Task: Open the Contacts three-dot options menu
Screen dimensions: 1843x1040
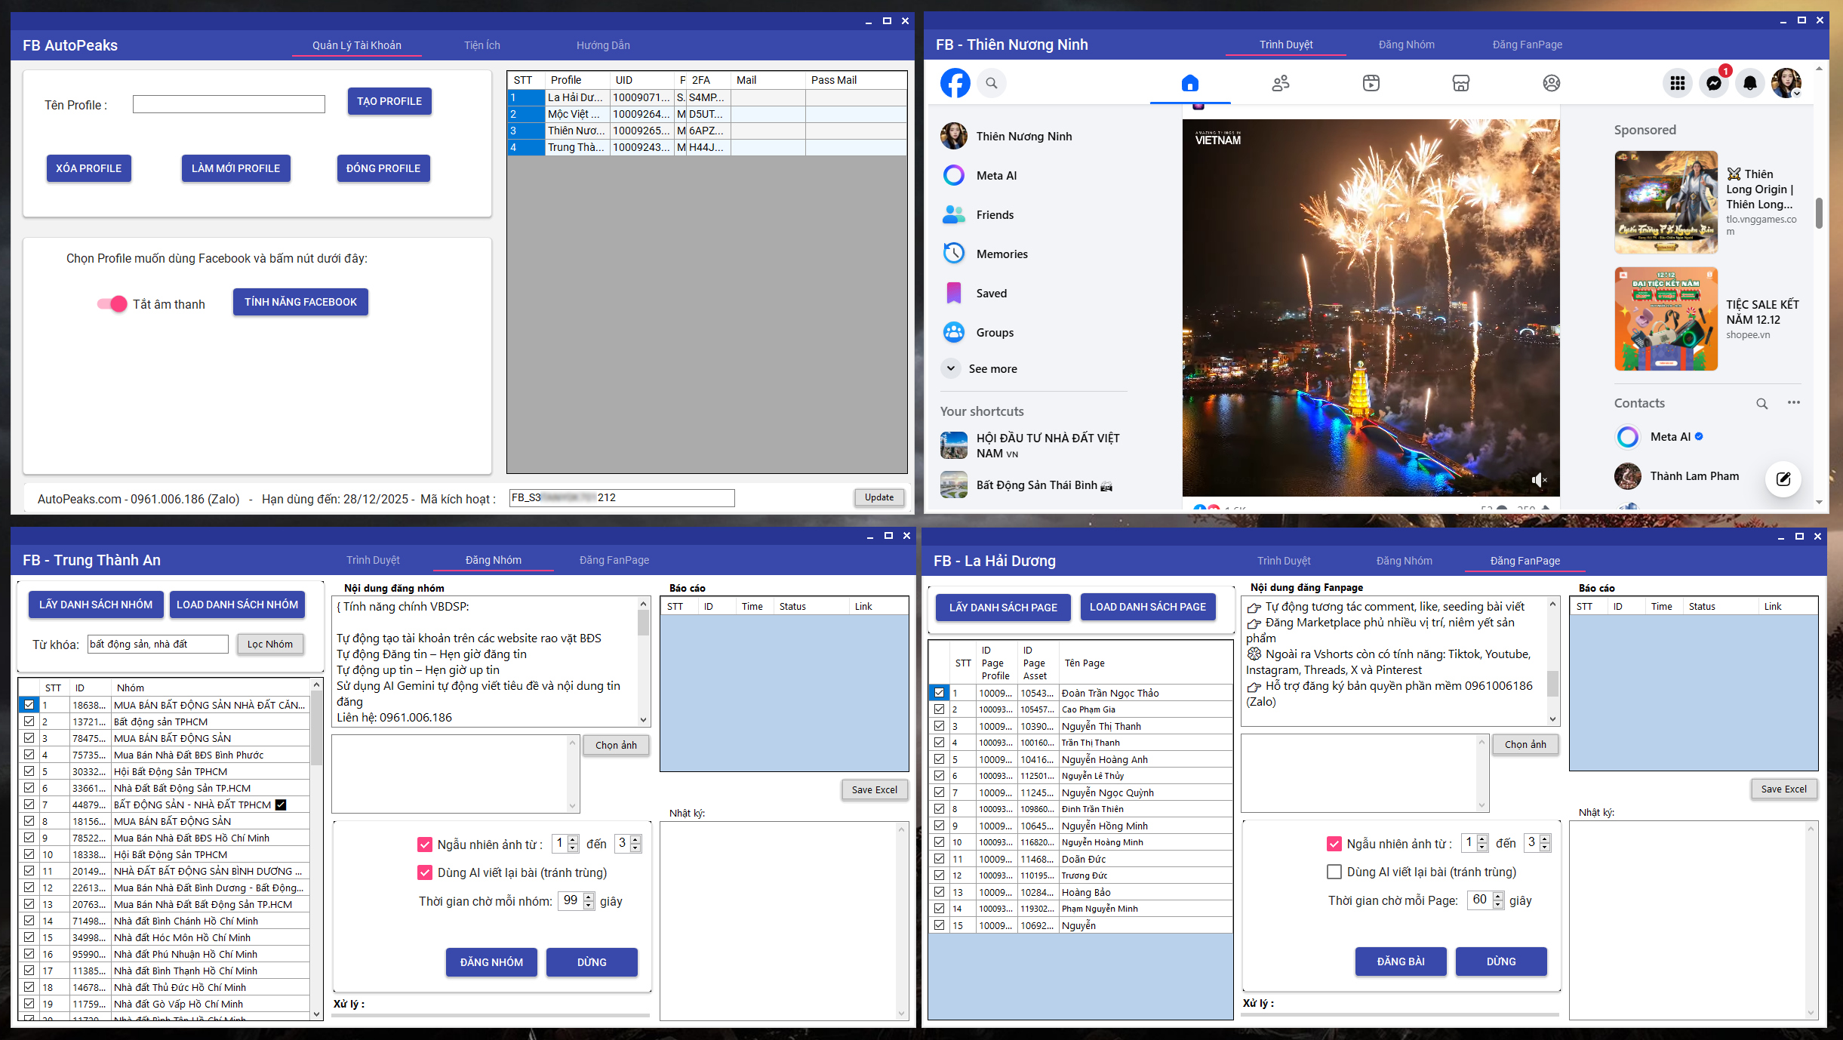Action: [x=1793, y=403]
